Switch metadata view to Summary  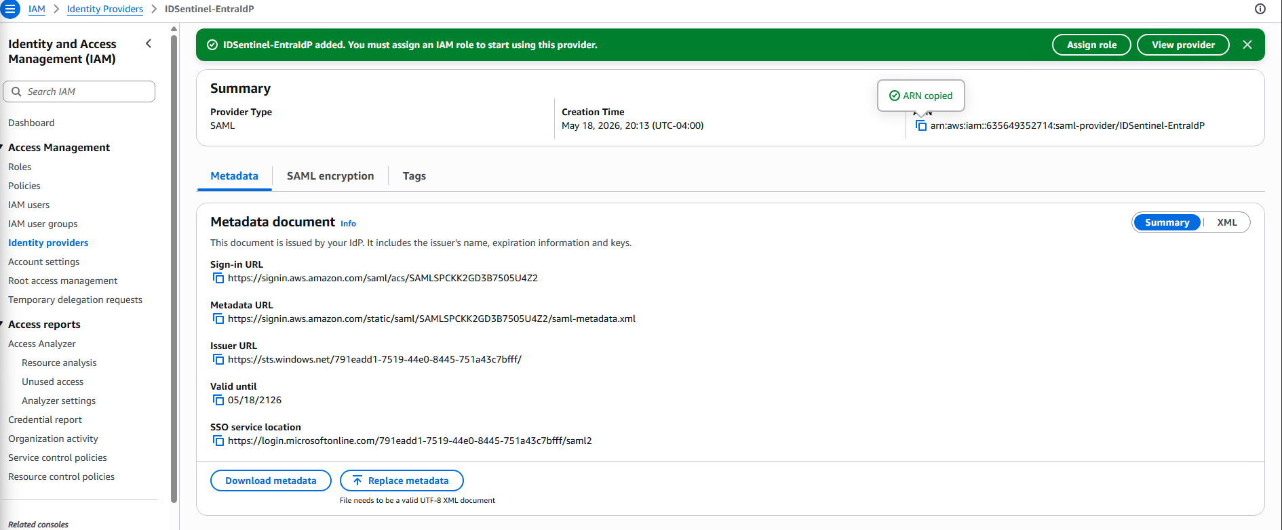click(1167, 222)
